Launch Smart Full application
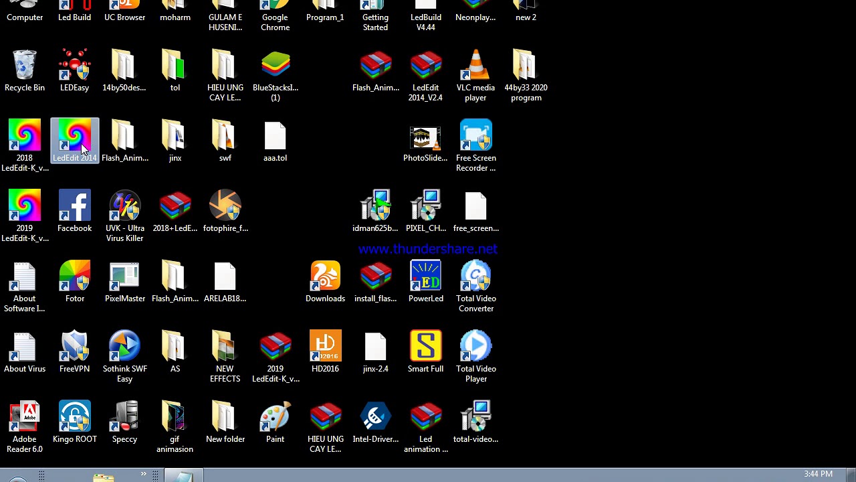 (x=426, y=352)
